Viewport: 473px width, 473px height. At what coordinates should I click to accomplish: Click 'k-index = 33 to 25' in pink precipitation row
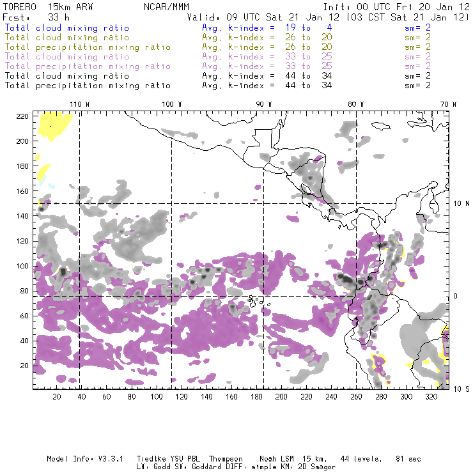280,66
